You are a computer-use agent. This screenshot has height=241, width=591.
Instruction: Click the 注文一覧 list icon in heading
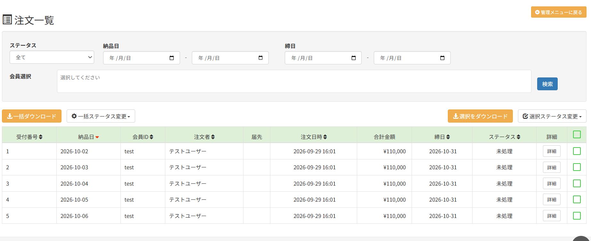pyautogui.click(x=7, y=20)
